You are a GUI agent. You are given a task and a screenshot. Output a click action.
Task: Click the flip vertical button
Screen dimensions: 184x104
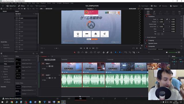[162, 34]
